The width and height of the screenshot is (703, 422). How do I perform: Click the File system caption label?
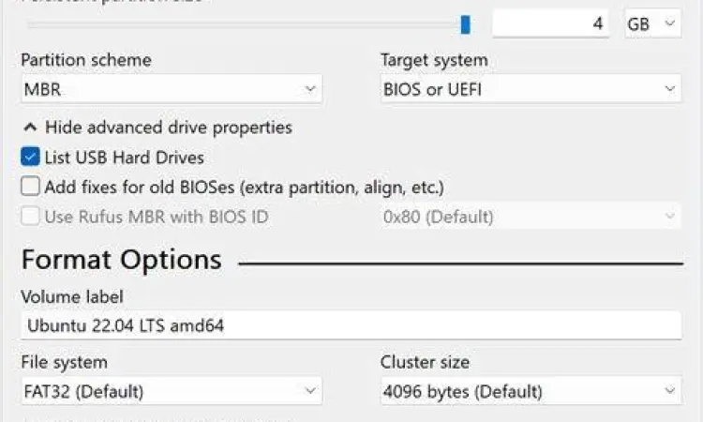64,362
